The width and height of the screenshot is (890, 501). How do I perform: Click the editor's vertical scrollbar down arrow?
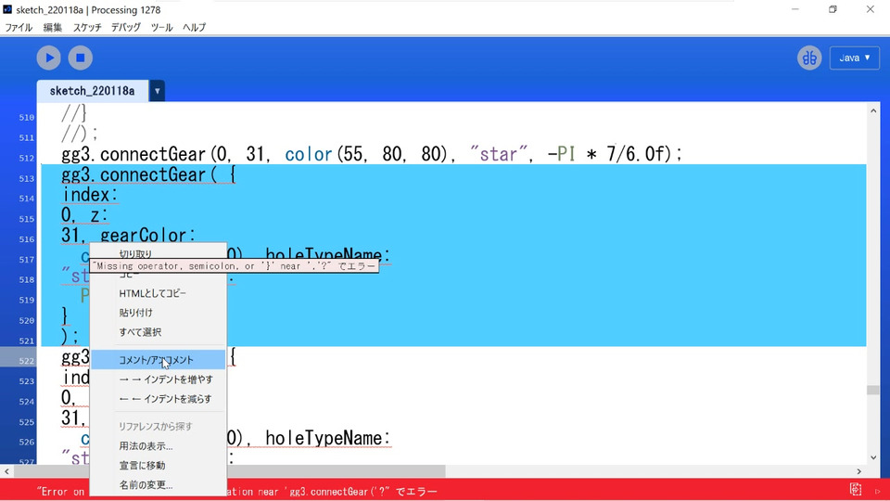coord(873,457)
